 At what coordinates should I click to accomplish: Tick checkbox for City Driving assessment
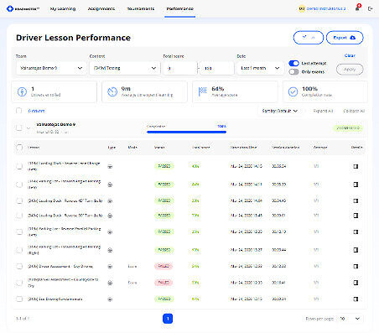pyautogui.click(x=19, y=266)
